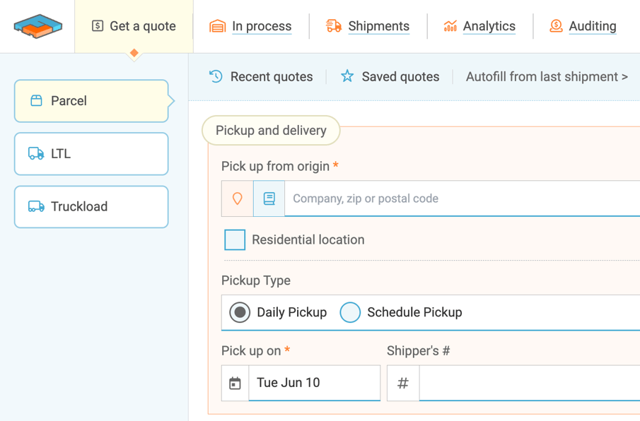Click the calendar icon for pickup date

coord(234,382)
